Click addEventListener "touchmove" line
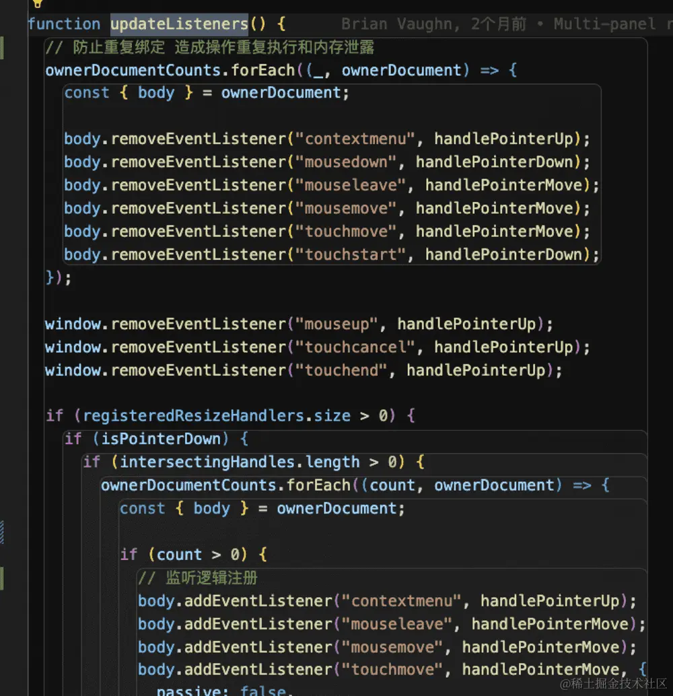 [x=392, y=669]
